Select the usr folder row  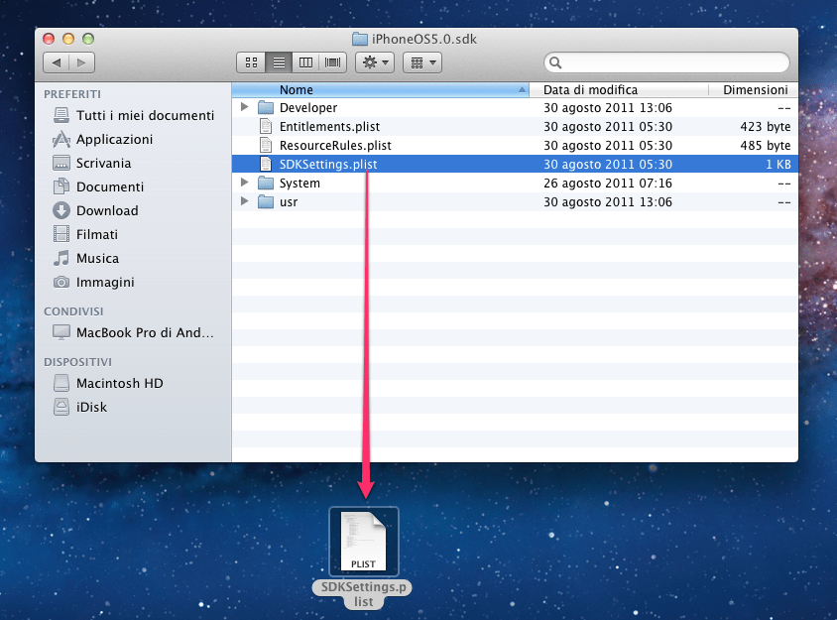(x=515, y=201)
